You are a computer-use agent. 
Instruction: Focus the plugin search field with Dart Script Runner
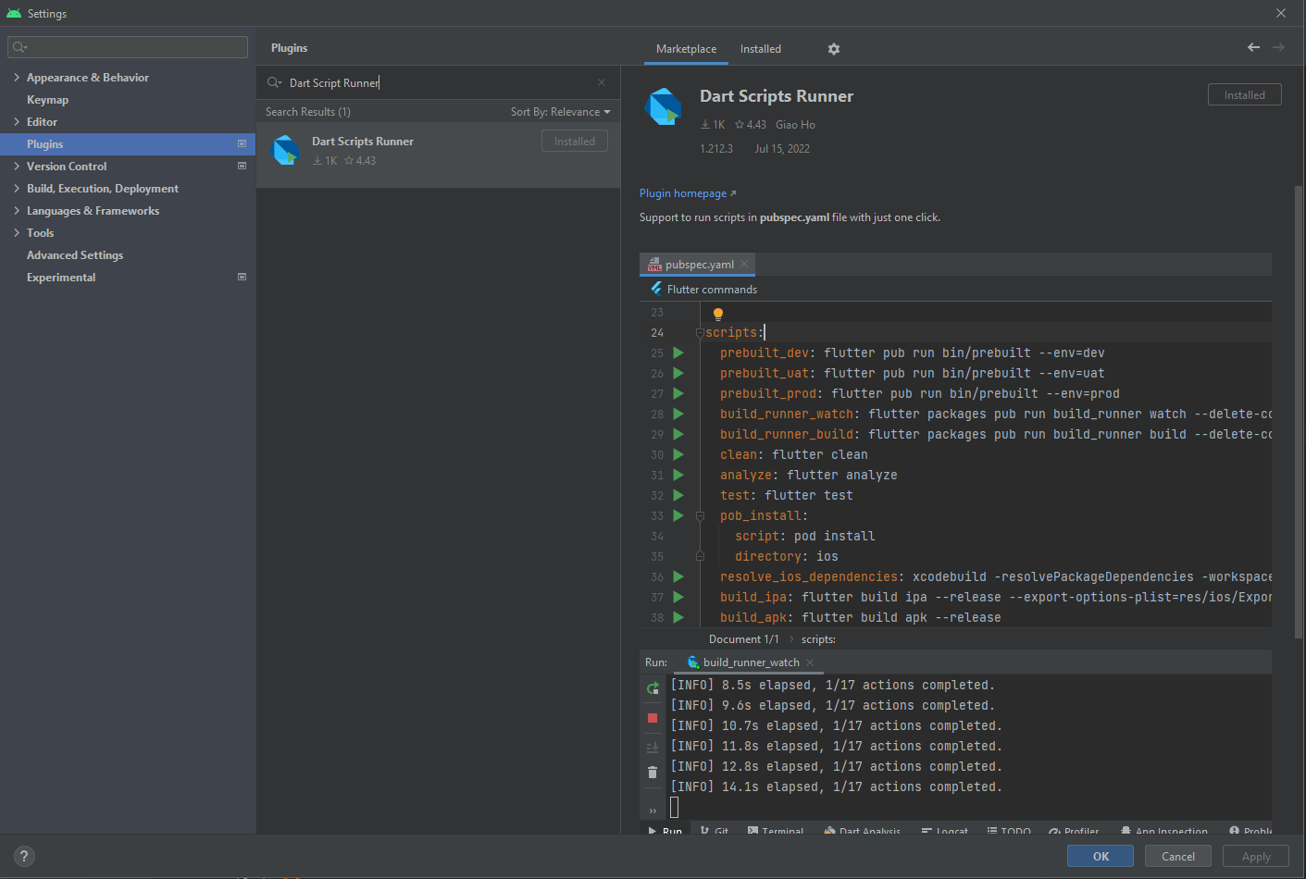[x=440, y=82]
